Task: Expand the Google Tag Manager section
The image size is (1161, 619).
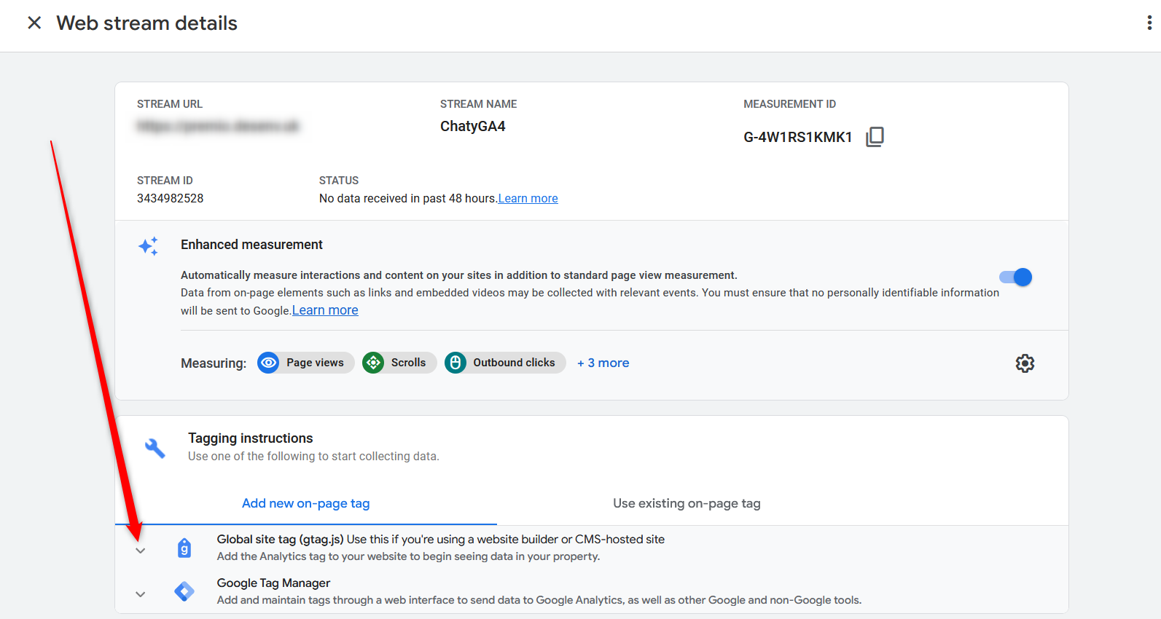Action: click(x=141, y=594)
